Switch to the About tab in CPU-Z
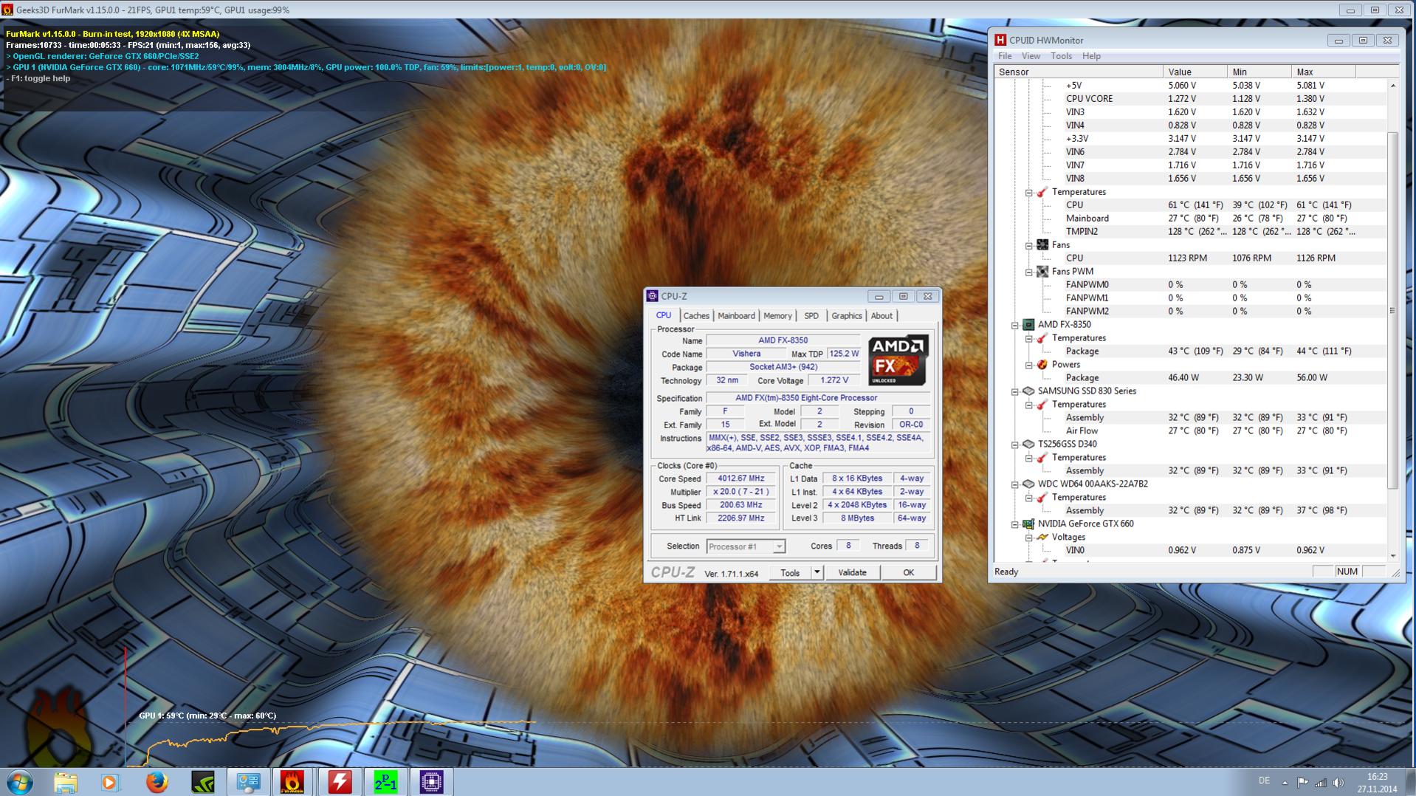This screenshot has width=1416, height=796. pos(881,316)
